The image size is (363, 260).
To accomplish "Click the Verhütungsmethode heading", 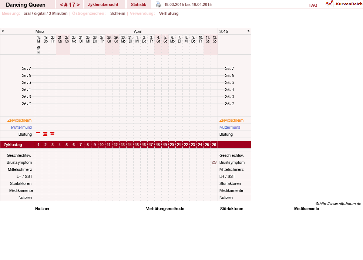I will click(165, 209).
